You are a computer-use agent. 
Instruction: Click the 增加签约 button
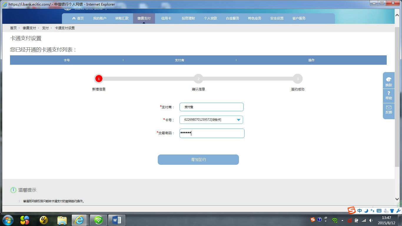tap(198, 159)
